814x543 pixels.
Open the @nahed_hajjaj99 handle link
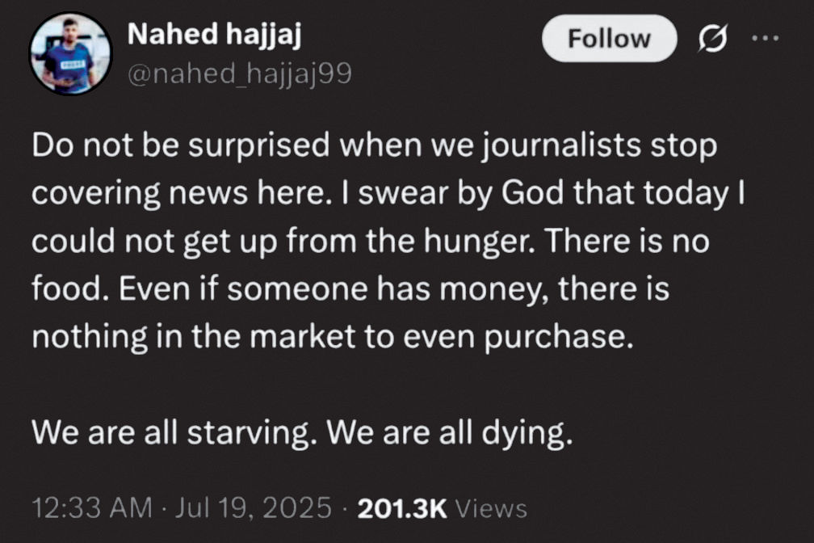pos(240,75)
